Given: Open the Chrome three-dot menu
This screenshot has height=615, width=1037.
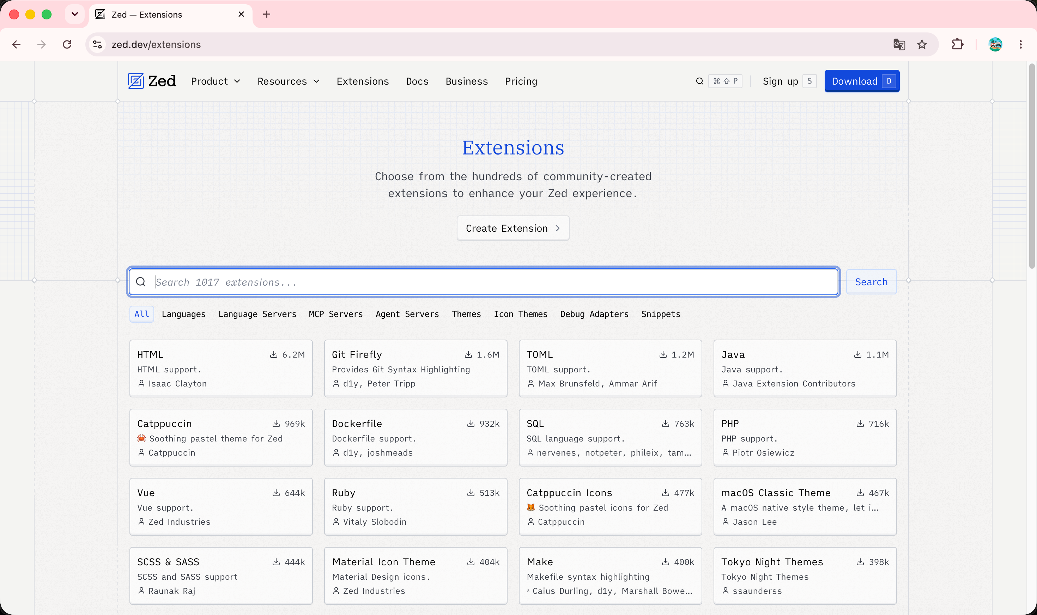Looking at the screenshot, I should tap(1020, 44).
